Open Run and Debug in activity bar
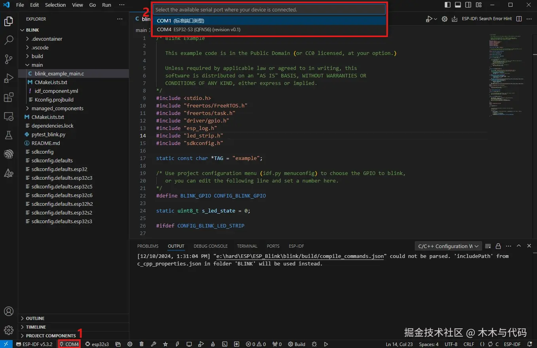Image resolution: width=537 pixels, height=348 pixels. [9, 78]
